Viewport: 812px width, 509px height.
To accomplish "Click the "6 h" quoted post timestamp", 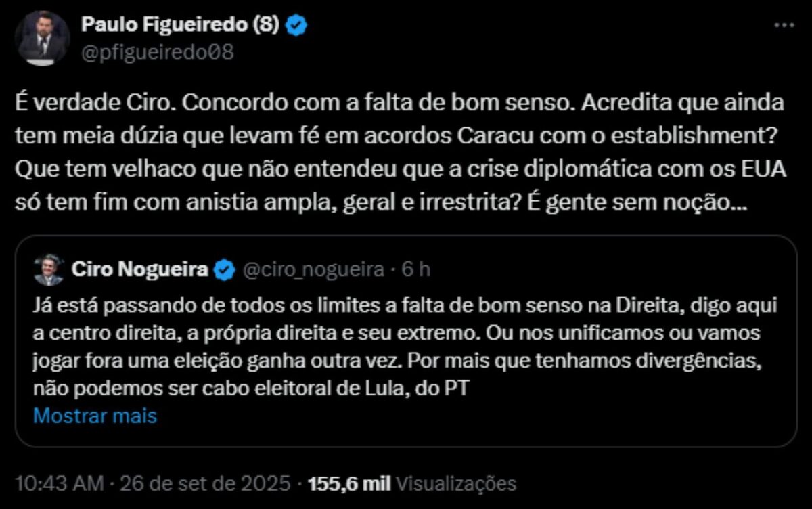I will click(x=417, y=270).
